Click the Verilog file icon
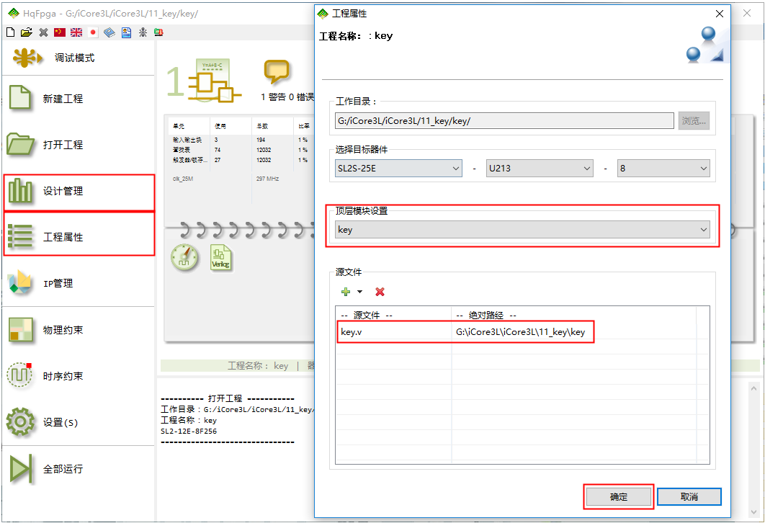 pos(220,257)
